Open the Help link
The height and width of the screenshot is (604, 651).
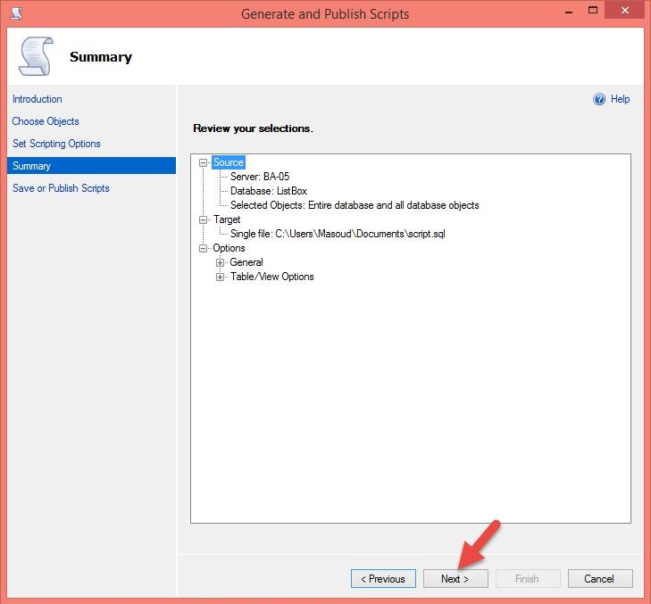pyautogui.click(x=620, y=99)
